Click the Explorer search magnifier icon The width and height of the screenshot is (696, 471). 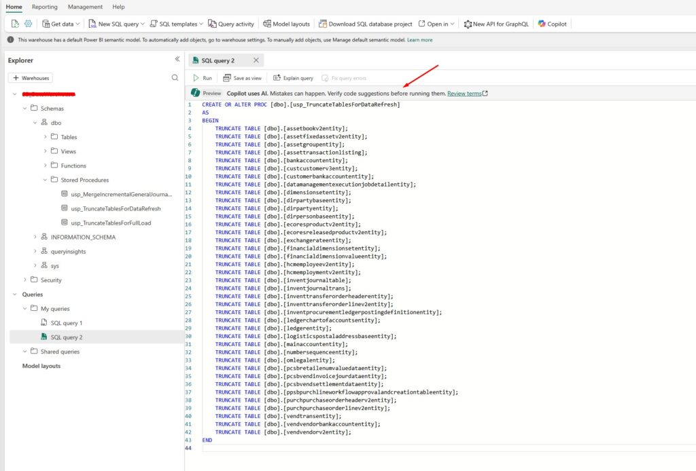tap(175, 77)
